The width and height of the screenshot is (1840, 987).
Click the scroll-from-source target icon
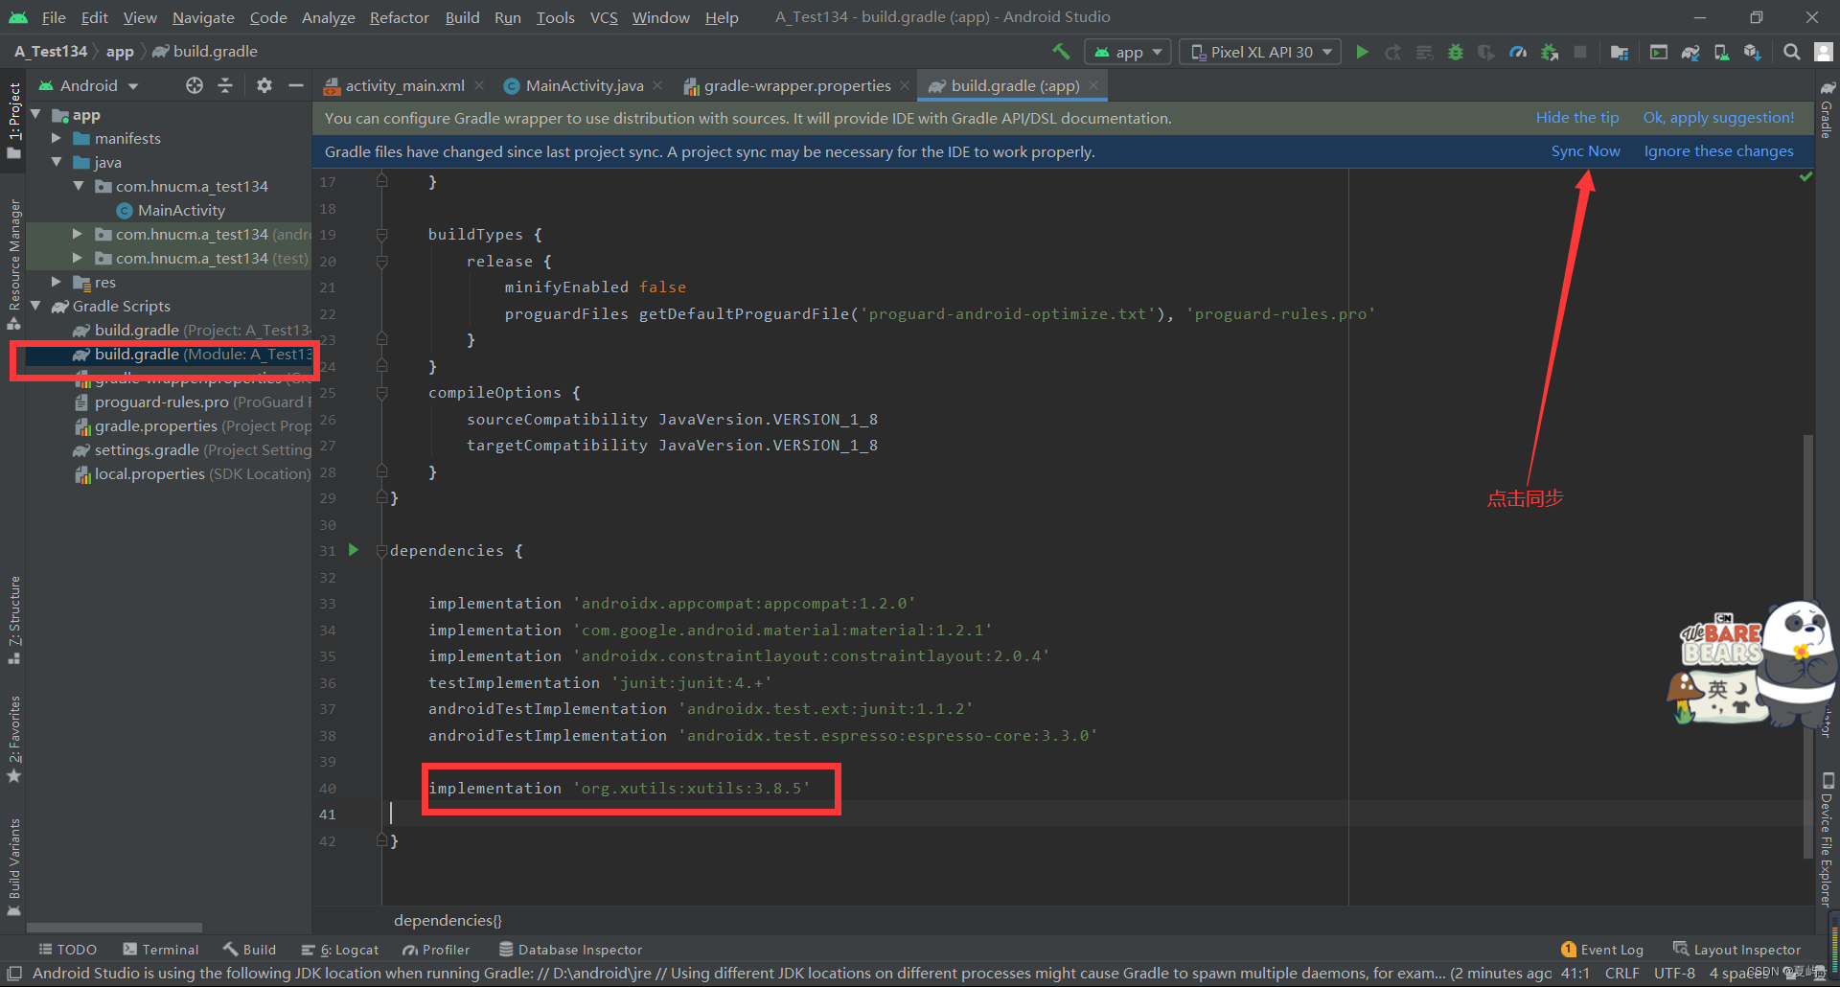(x=195, y=85)
